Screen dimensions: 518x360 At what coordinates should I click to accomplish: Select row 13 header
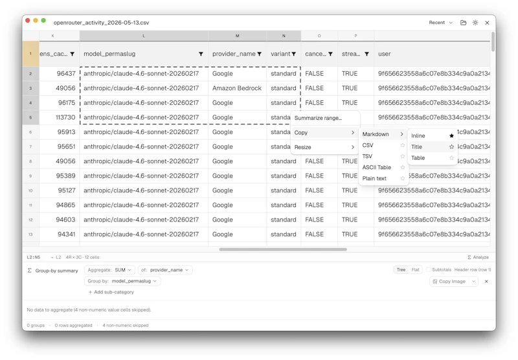pos(30,234)
